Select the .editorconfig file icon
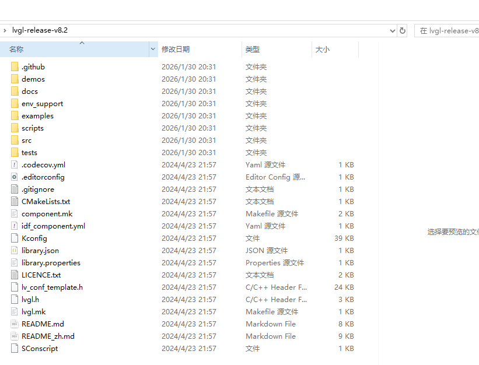 15,177
